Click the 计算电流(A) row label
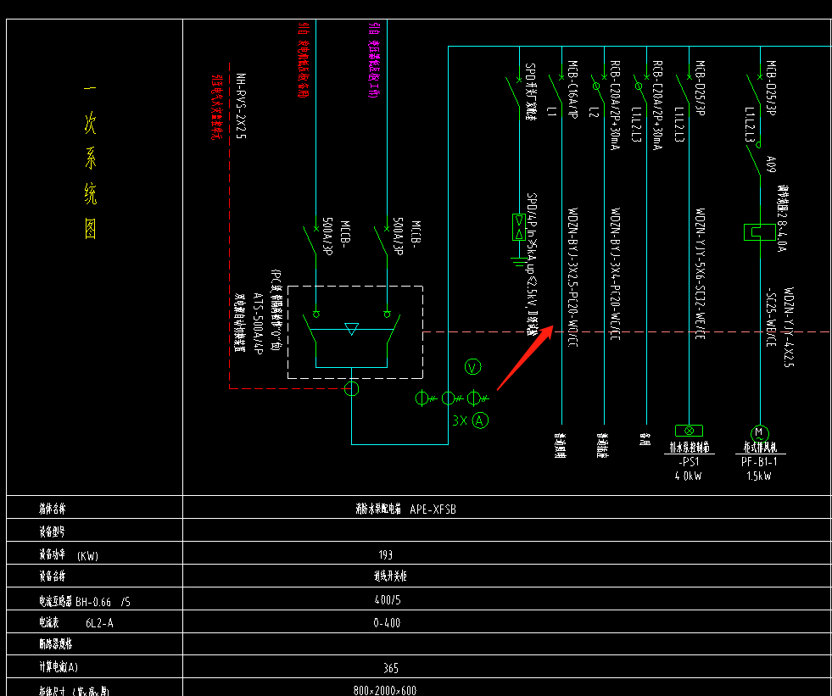 [59, 668]
